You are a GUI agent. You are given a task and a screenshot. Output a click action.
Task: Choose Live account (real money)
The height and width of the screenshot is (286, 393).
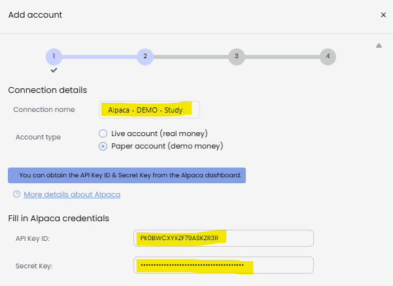103,134
